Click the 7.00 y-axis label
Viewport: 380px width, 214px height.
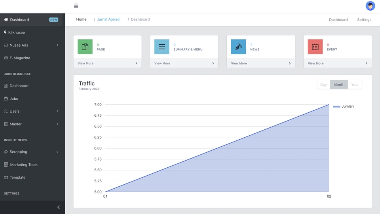(x=98, y=104)
